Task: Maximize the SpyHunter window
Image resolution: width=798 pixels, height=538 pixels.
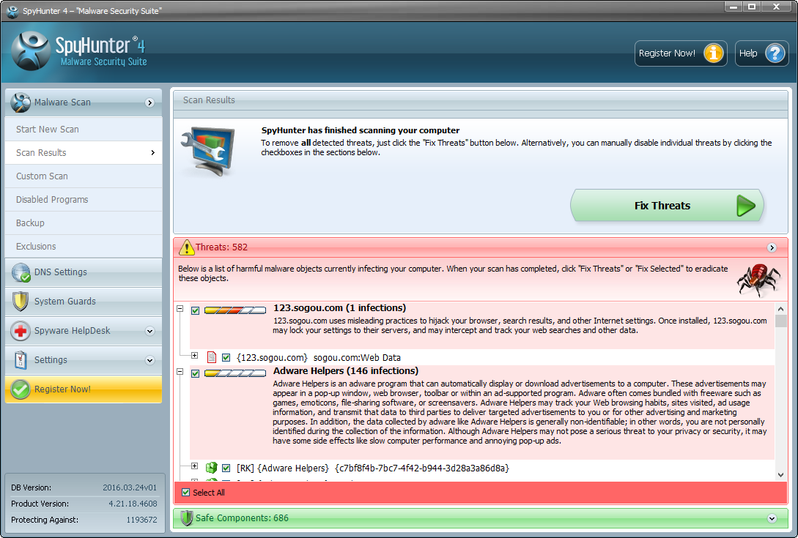Action: point(752,7)
